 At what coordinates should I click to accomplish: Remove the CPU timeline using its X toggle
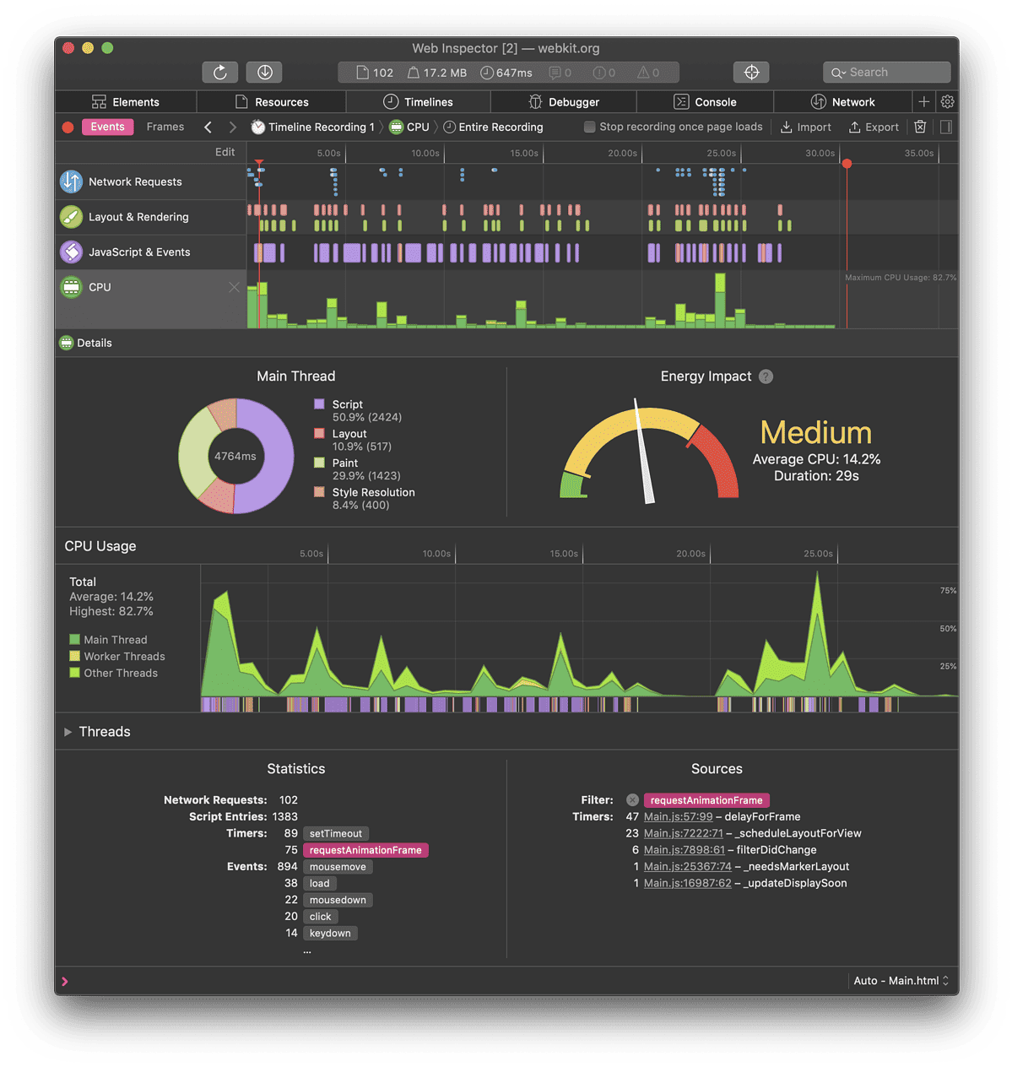[234, 287]
